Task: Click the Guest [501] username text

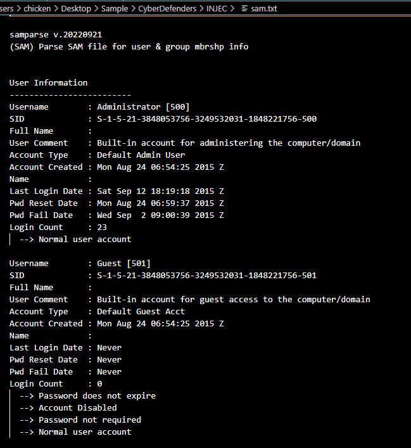Action: click(123, 263)
